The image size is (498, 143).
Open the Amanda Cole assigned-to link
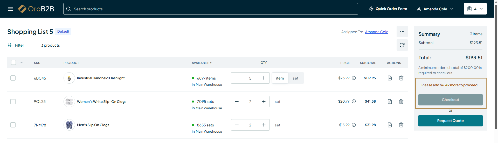click(x=376, y=32)
